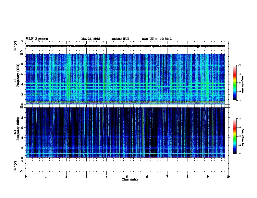
Task: Click the time axis tick label "1"
Action: point(46,177)
